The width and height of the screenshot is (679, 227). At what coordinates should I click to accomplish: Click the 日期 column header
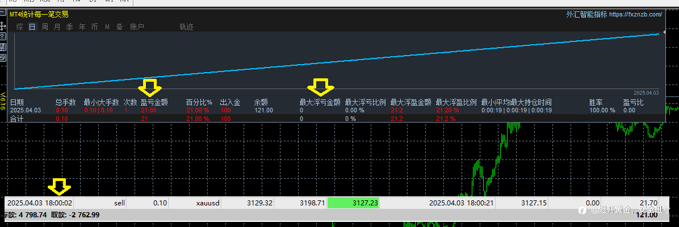tap(17, 103)
